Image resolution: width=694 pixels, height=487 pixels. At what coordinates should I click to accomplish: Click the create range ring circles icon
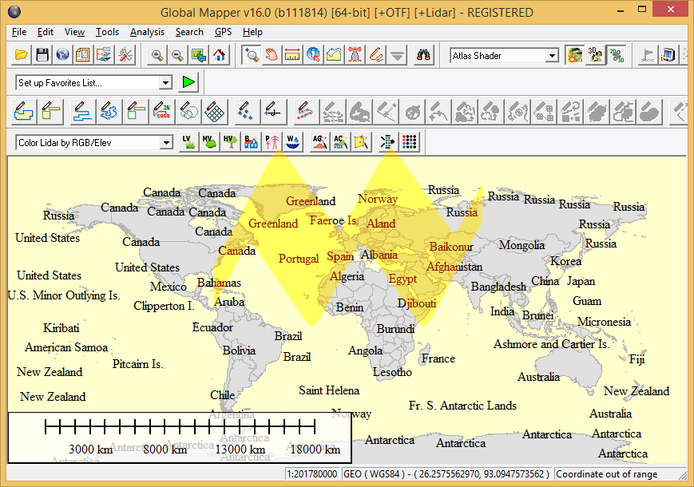pos(189,111)
